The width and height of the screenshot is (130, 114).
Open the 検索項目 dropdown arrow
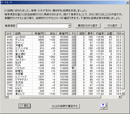coord(69,26)
